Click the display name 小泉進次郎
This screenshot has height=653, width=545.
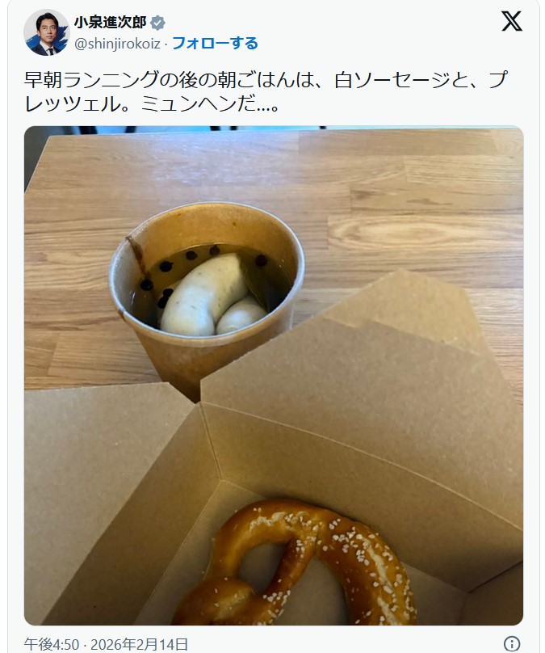111,23
